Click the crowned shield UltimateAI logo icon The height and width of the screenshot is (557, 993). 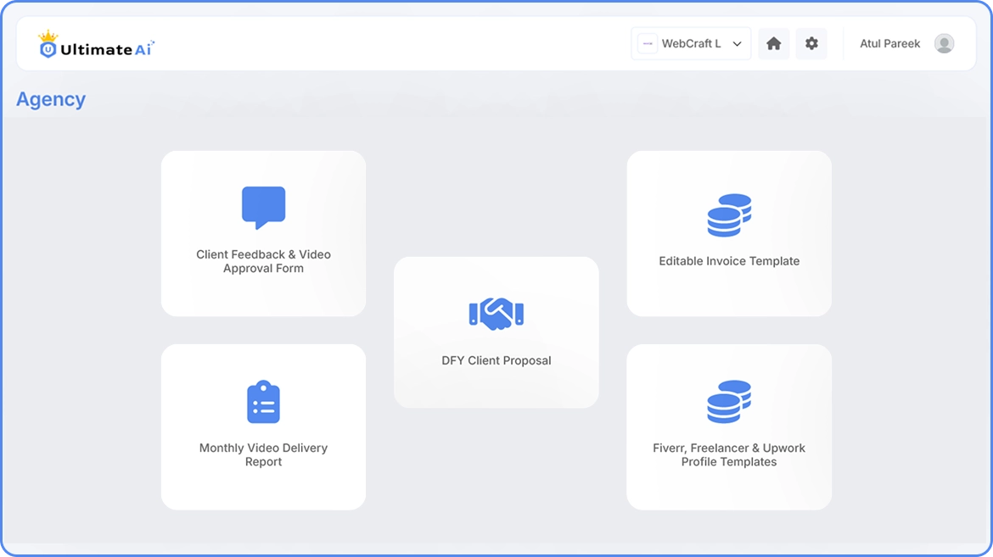[48, 45]
